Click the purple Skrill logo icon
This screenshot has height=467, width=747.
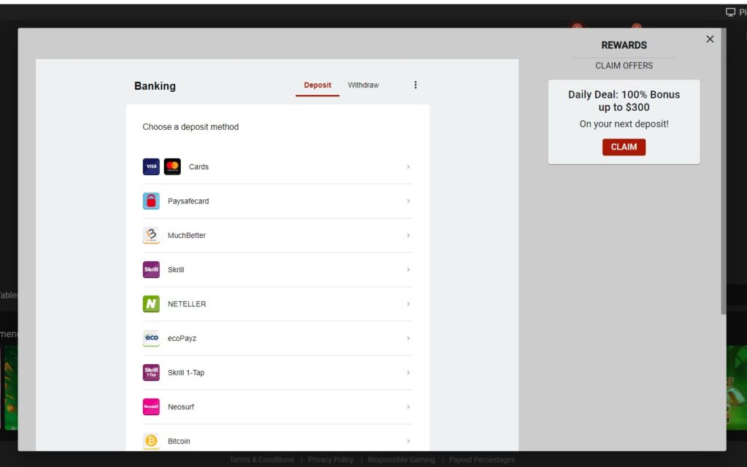click(x=151, y=270)
